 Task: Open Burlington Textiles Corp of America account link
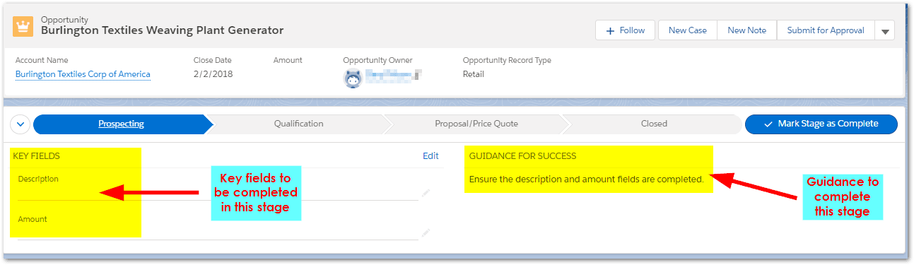pos(83,74)
